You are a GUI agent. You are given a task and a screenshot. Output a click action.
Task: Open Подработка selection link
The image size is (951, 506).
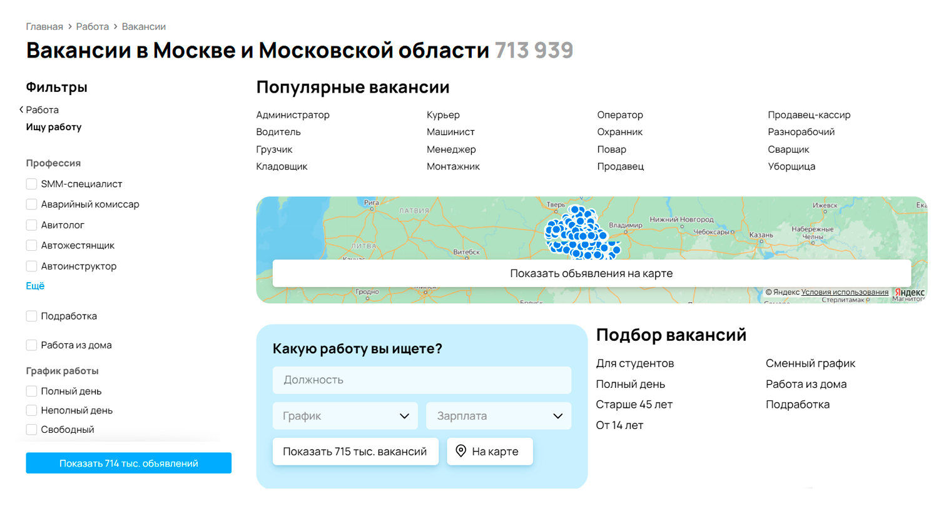coord(798,405)
